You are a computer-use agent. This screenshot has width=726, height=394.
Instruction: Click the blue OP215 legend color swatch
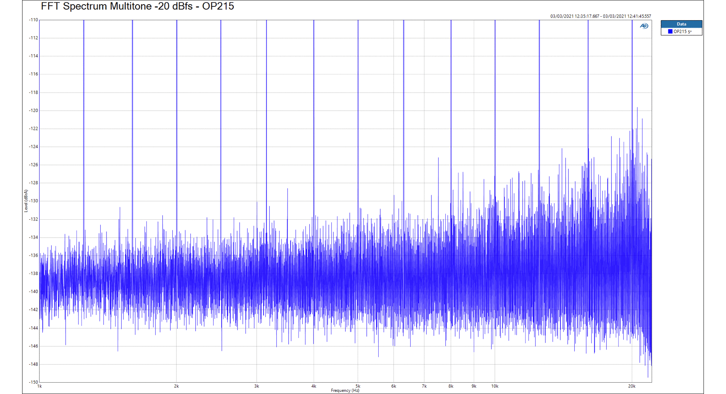(x=670, y=32)
